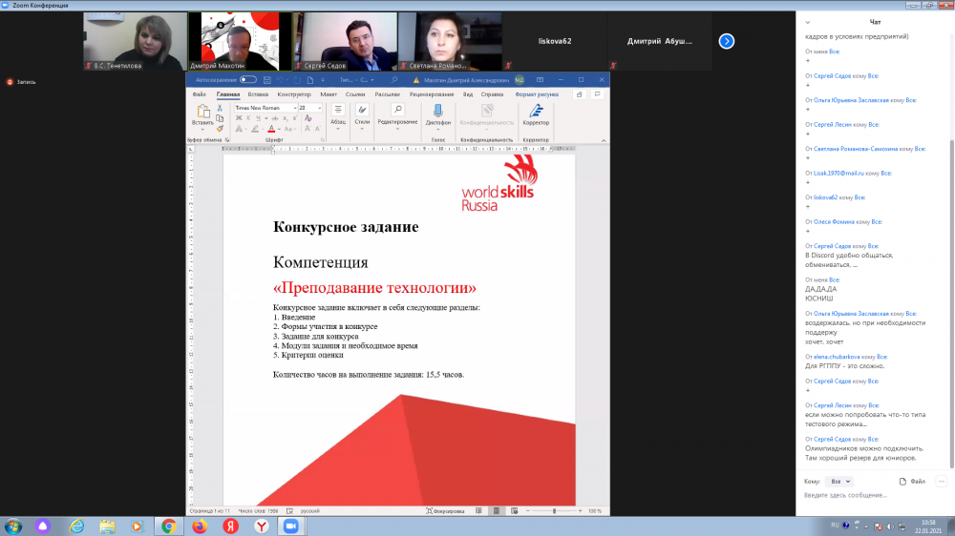Switch to the Вставка ribbon tab
The height and width of the screenshot is (536, 955).
[x=258, y=94]
